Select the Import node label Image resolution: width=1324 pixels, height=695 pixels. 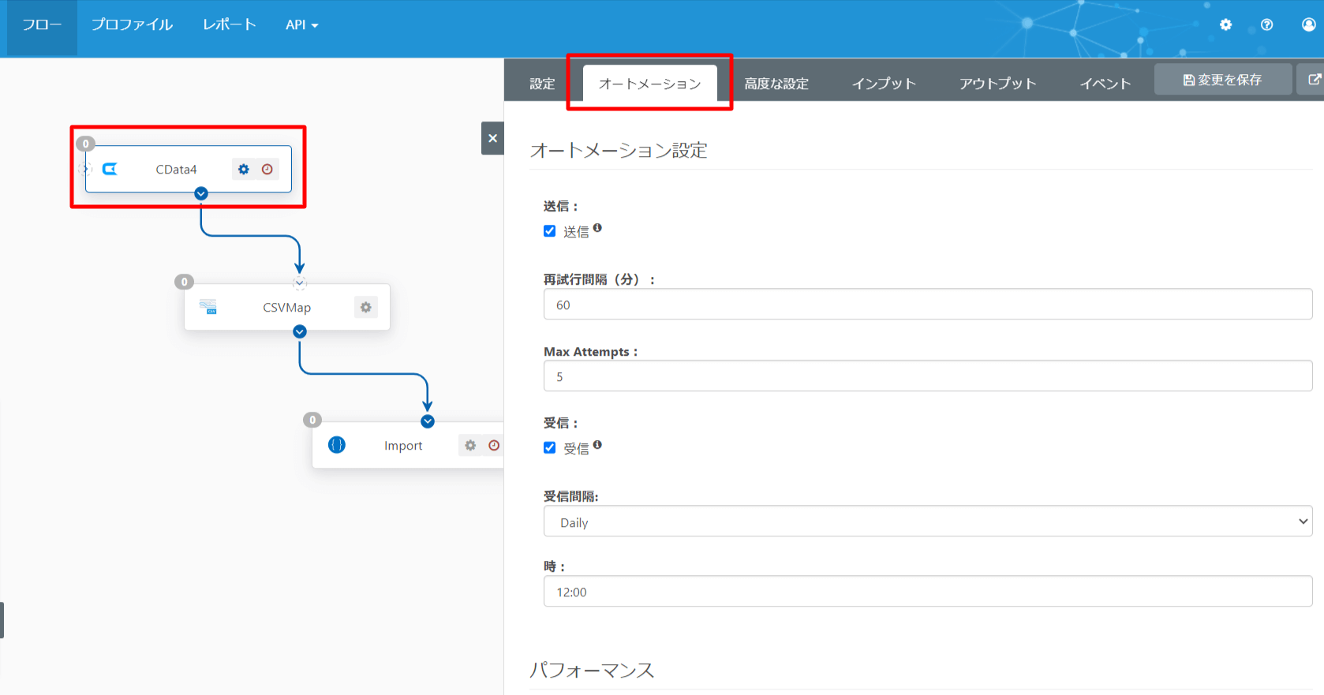pos(403,446)
